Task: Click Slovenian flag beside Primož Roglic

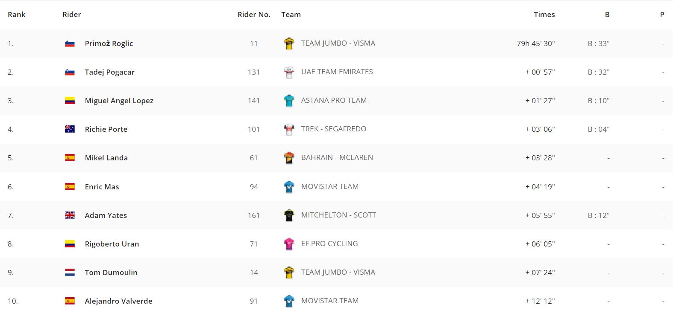Action: [70, 43]
